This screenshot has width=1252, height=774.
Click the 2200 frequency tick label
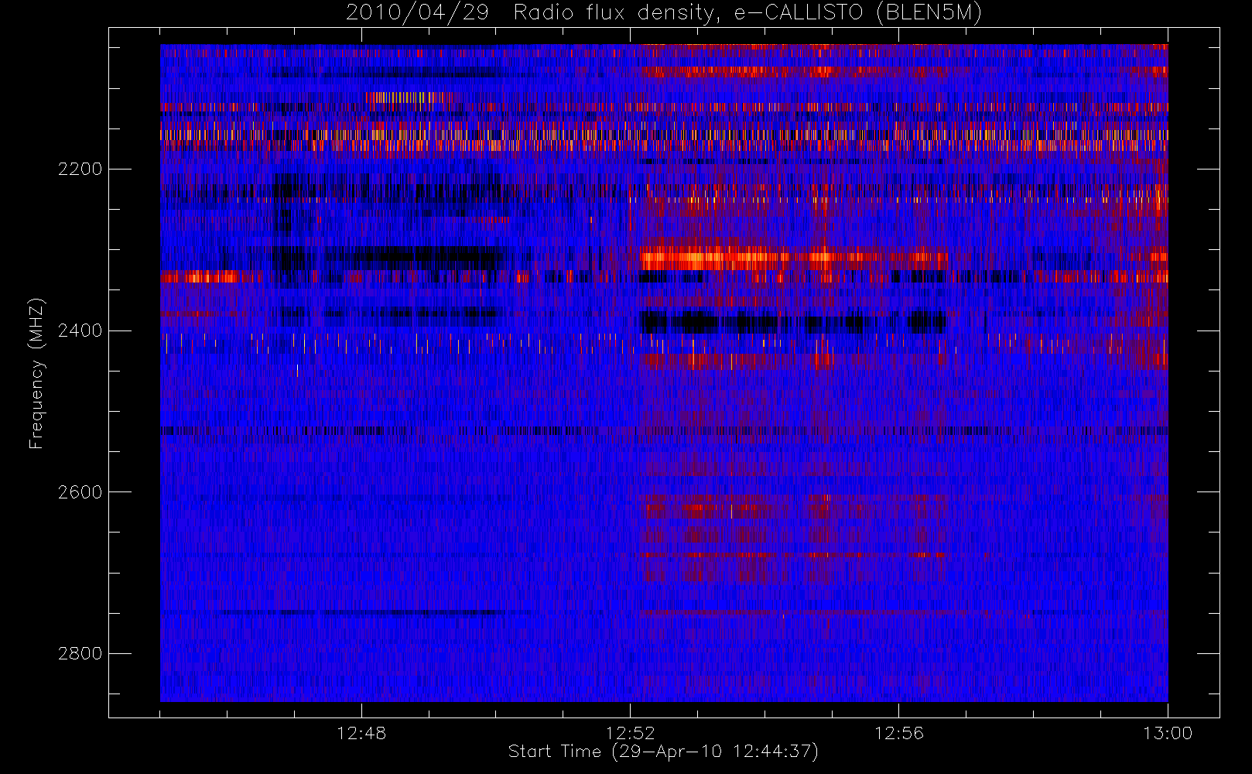80,169
